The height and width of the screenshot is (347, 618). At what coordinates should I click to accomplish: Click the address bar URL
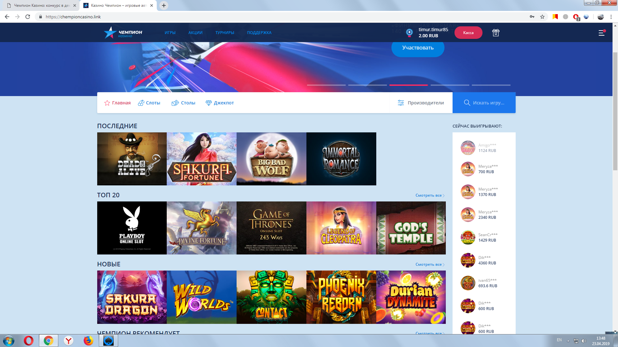tap(73, 17)
